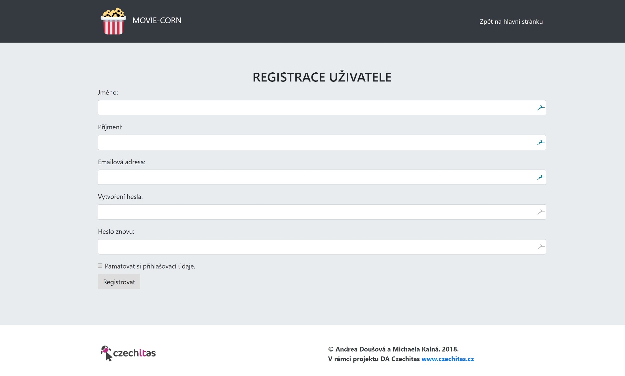Click the autofill icon in Příjmení field
The width and height of the screenshot is (625, 376).
pyautogui.click(x=541, y=143)
